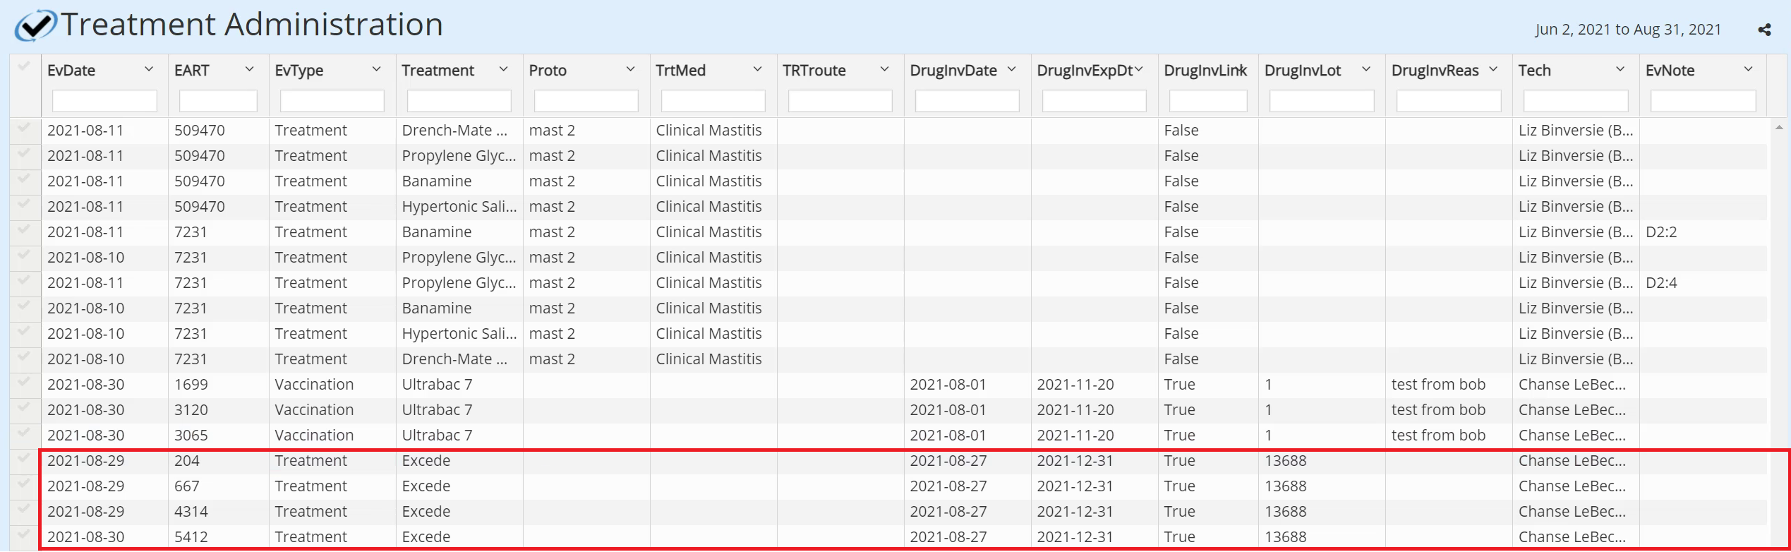
Task: Open DrugInvDate column dropdown arrow
Action: (1011, 69)
